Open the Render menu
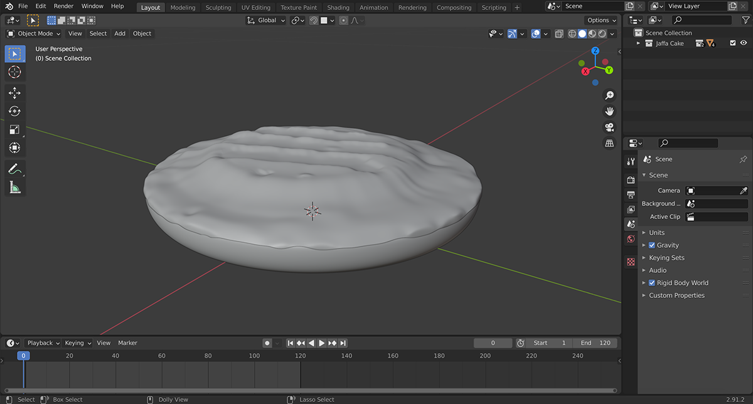This screenshot has height=404, width=753. 63,6
